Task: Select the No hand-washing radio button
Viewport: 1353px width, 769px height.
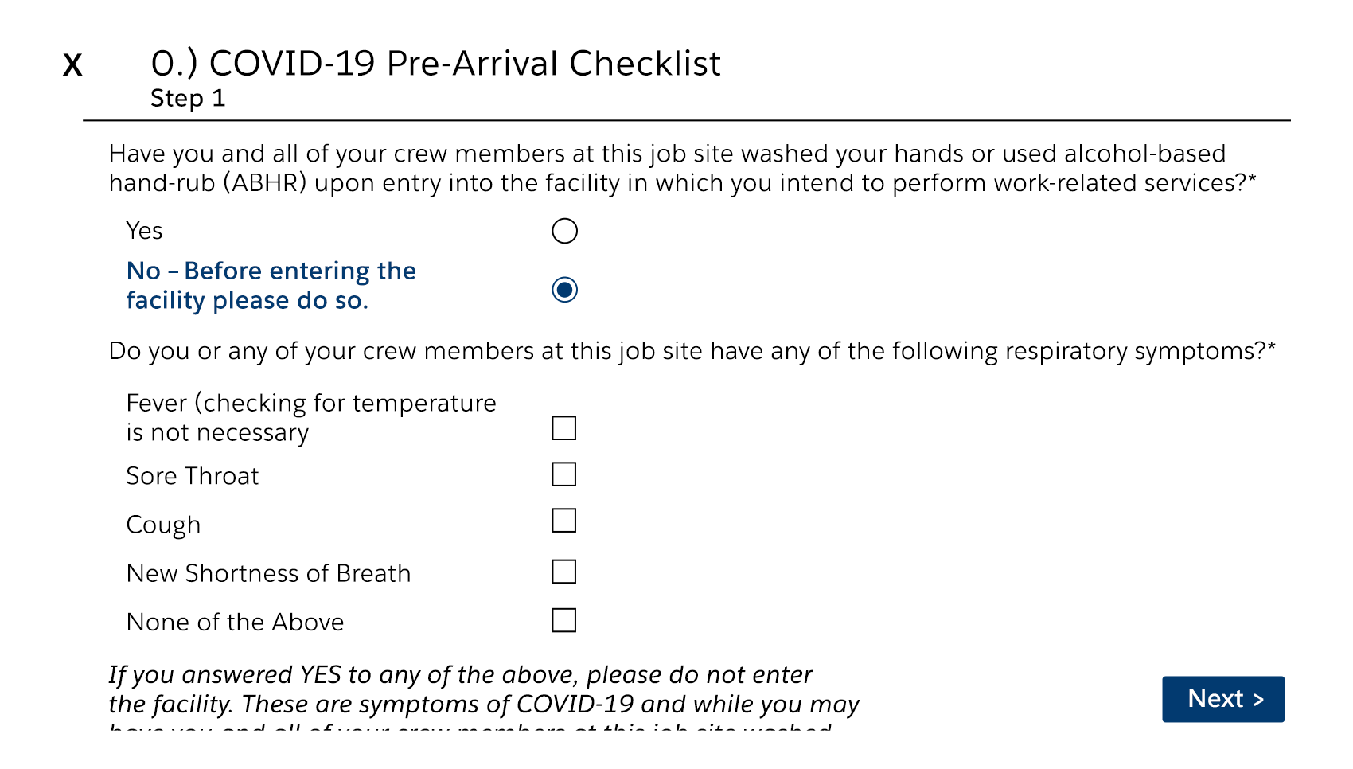Action: pos(564,290)
